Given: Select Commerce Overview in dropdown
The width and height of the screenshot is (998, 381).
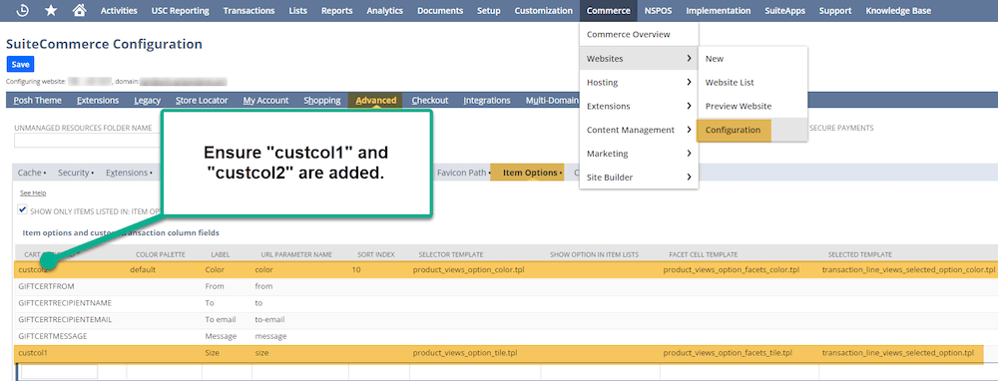Looking at the screenshot, I should [628, 34].
